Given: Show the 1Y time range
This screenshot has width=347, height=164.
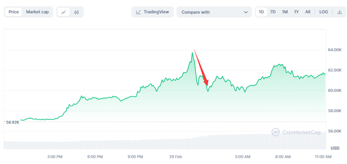Looking at the screenshot, I should [x=296, y=12].
